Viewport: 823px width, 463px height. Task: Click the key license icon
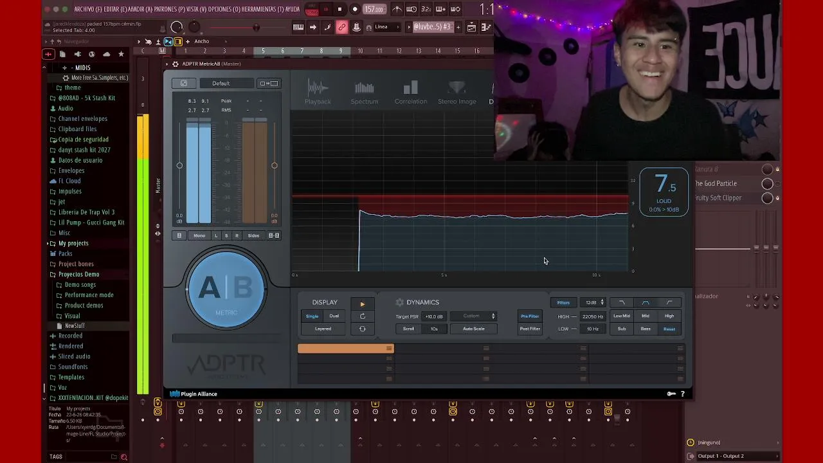[671, 394]
